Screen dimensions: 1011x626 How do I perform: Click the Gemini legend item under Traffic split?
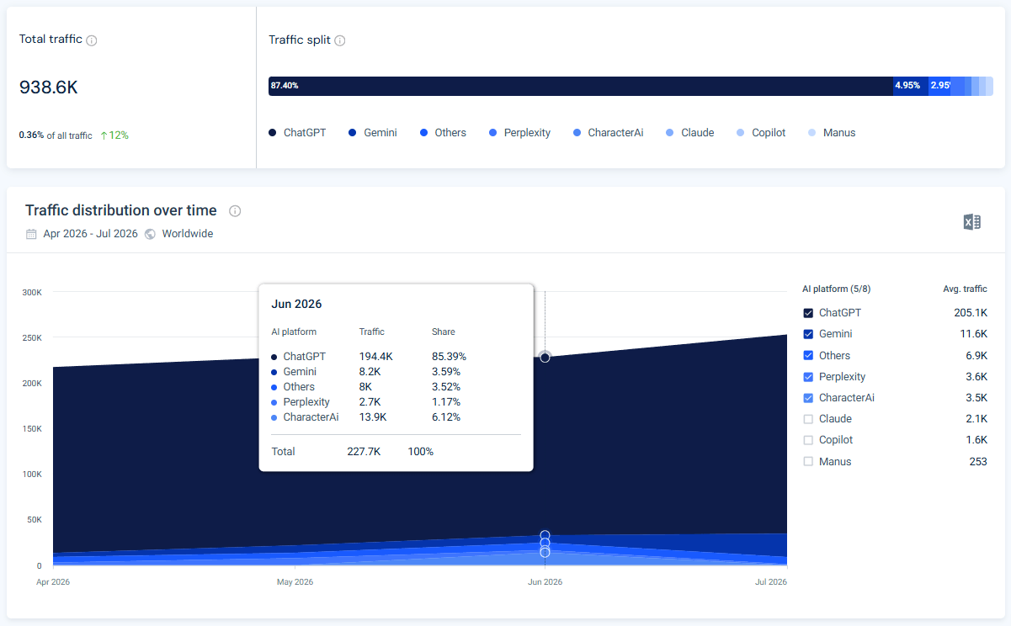tap(373, 133)
